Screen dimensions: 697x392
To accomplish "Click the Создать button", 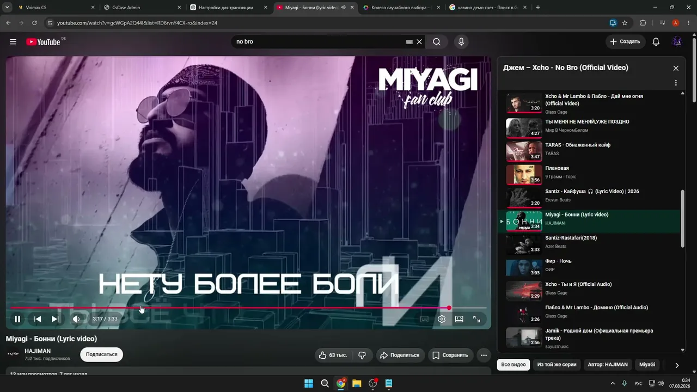I will (626, 42).
